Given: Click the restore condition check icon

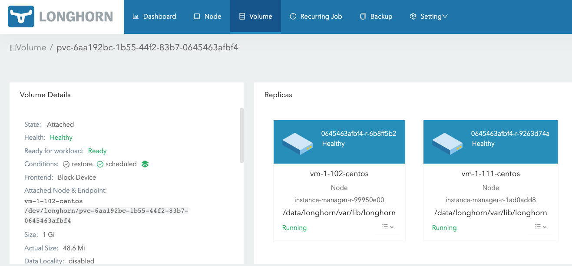Looking at the screenshot, I should 66,164.
